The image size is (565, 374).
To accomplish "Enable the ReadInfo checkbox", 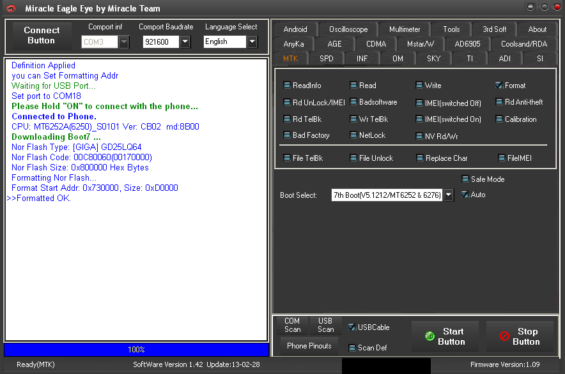I will 287,86.
